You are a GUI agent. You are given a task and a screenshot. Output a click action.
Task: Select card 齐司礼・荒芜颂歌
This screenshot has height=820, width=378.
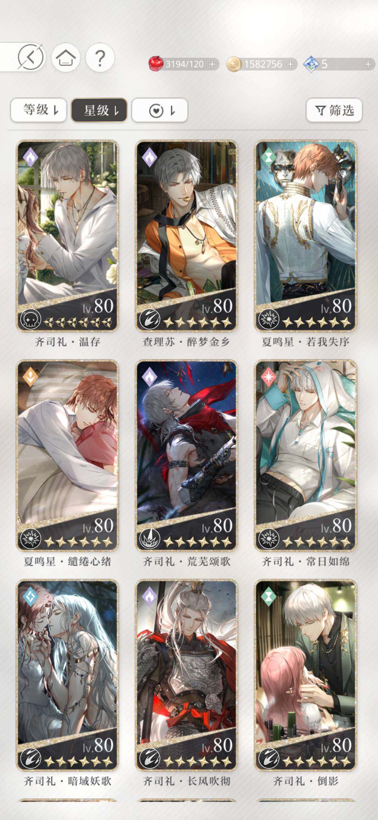point(187,456)
